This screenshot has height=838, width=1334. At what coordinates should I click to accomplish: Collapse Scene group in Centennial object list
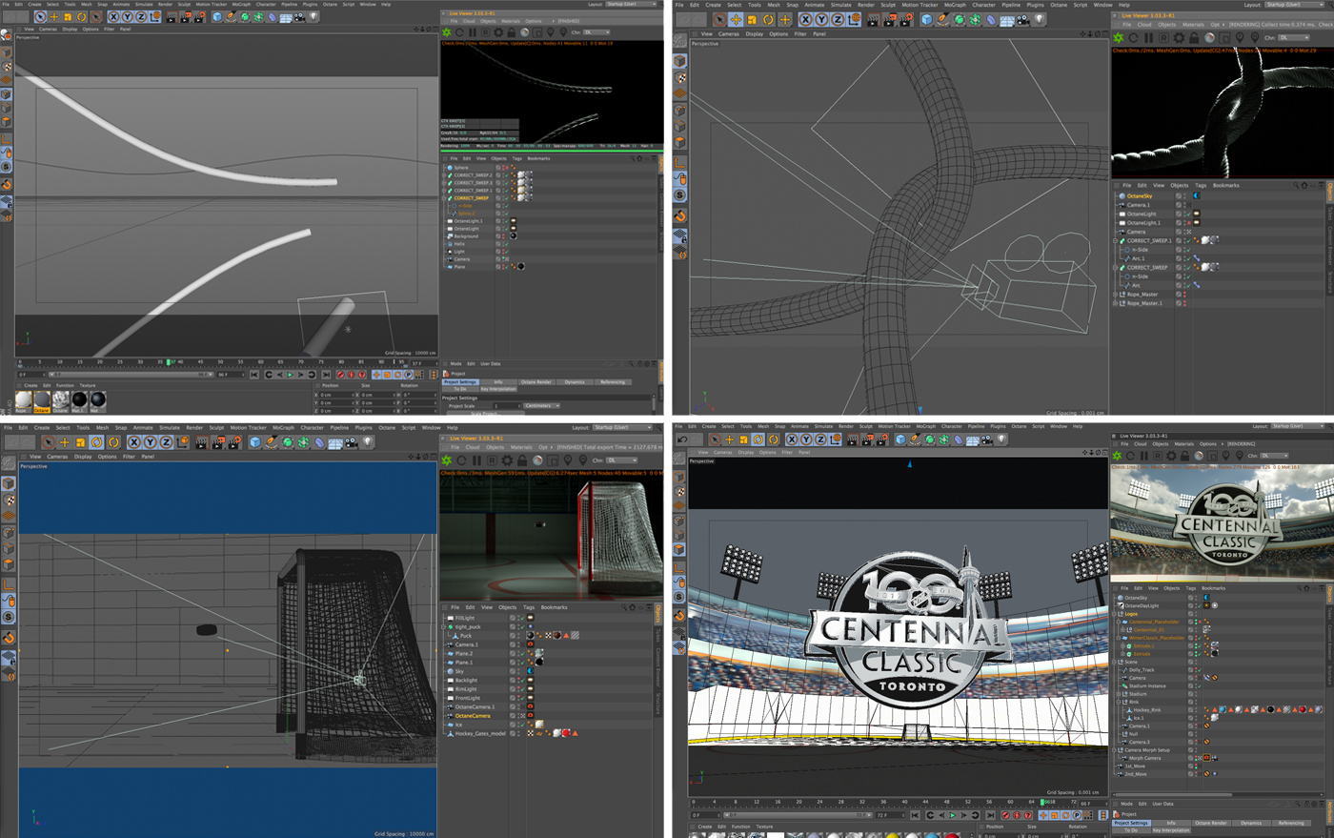coord(1114,662)
